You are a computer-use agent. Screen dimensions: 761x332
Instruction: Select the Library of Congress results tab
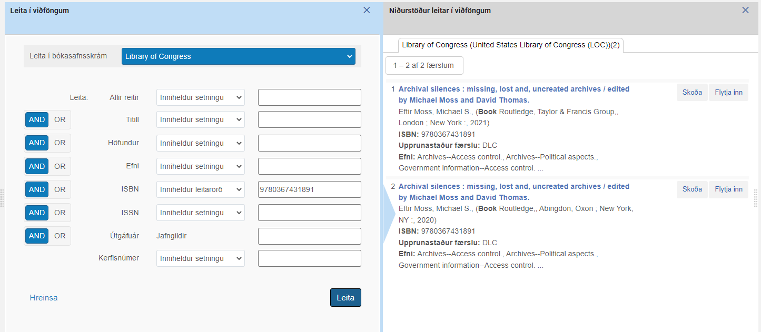coord(511,45)
